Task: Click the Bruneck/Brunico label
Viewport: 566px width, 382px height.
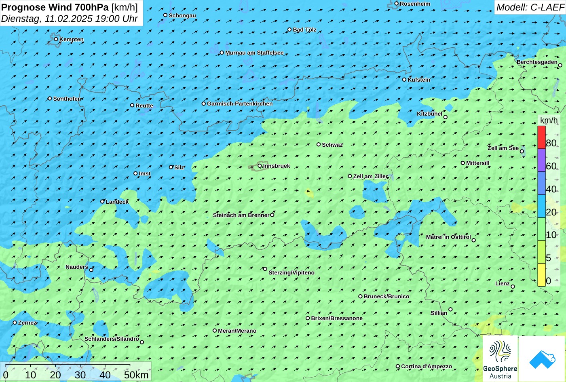Action: (386, 296)
